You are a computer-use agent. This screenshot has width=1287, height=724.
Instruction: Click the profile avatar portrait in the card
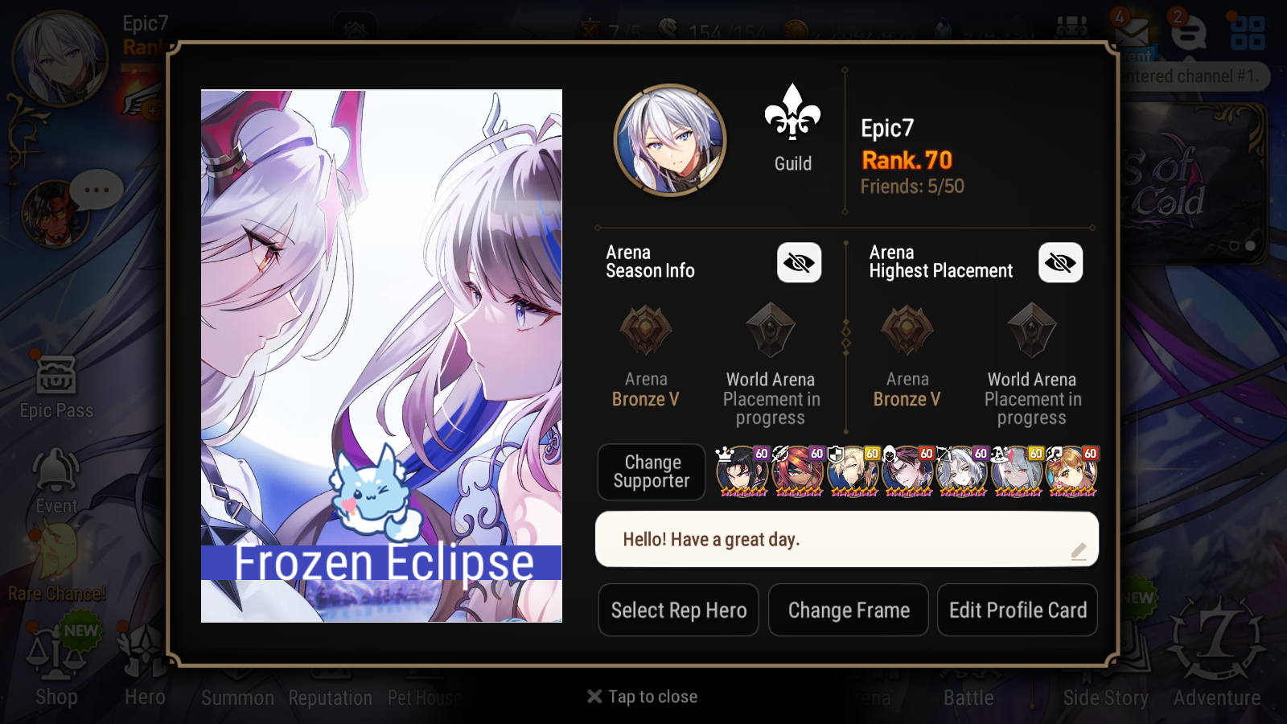(670, 141)
